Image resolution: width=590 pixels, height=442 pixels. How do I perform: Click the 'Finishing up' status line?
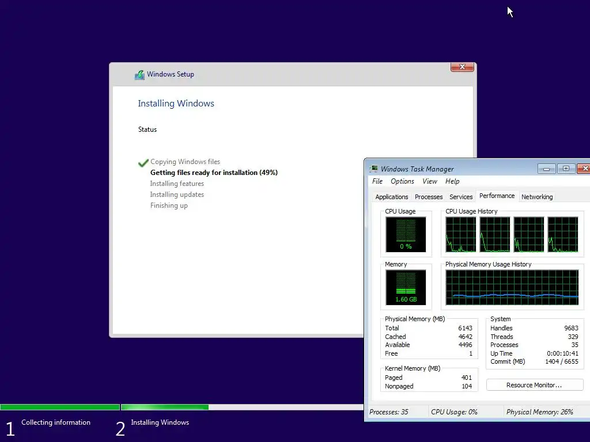click(x=169, y=205)
